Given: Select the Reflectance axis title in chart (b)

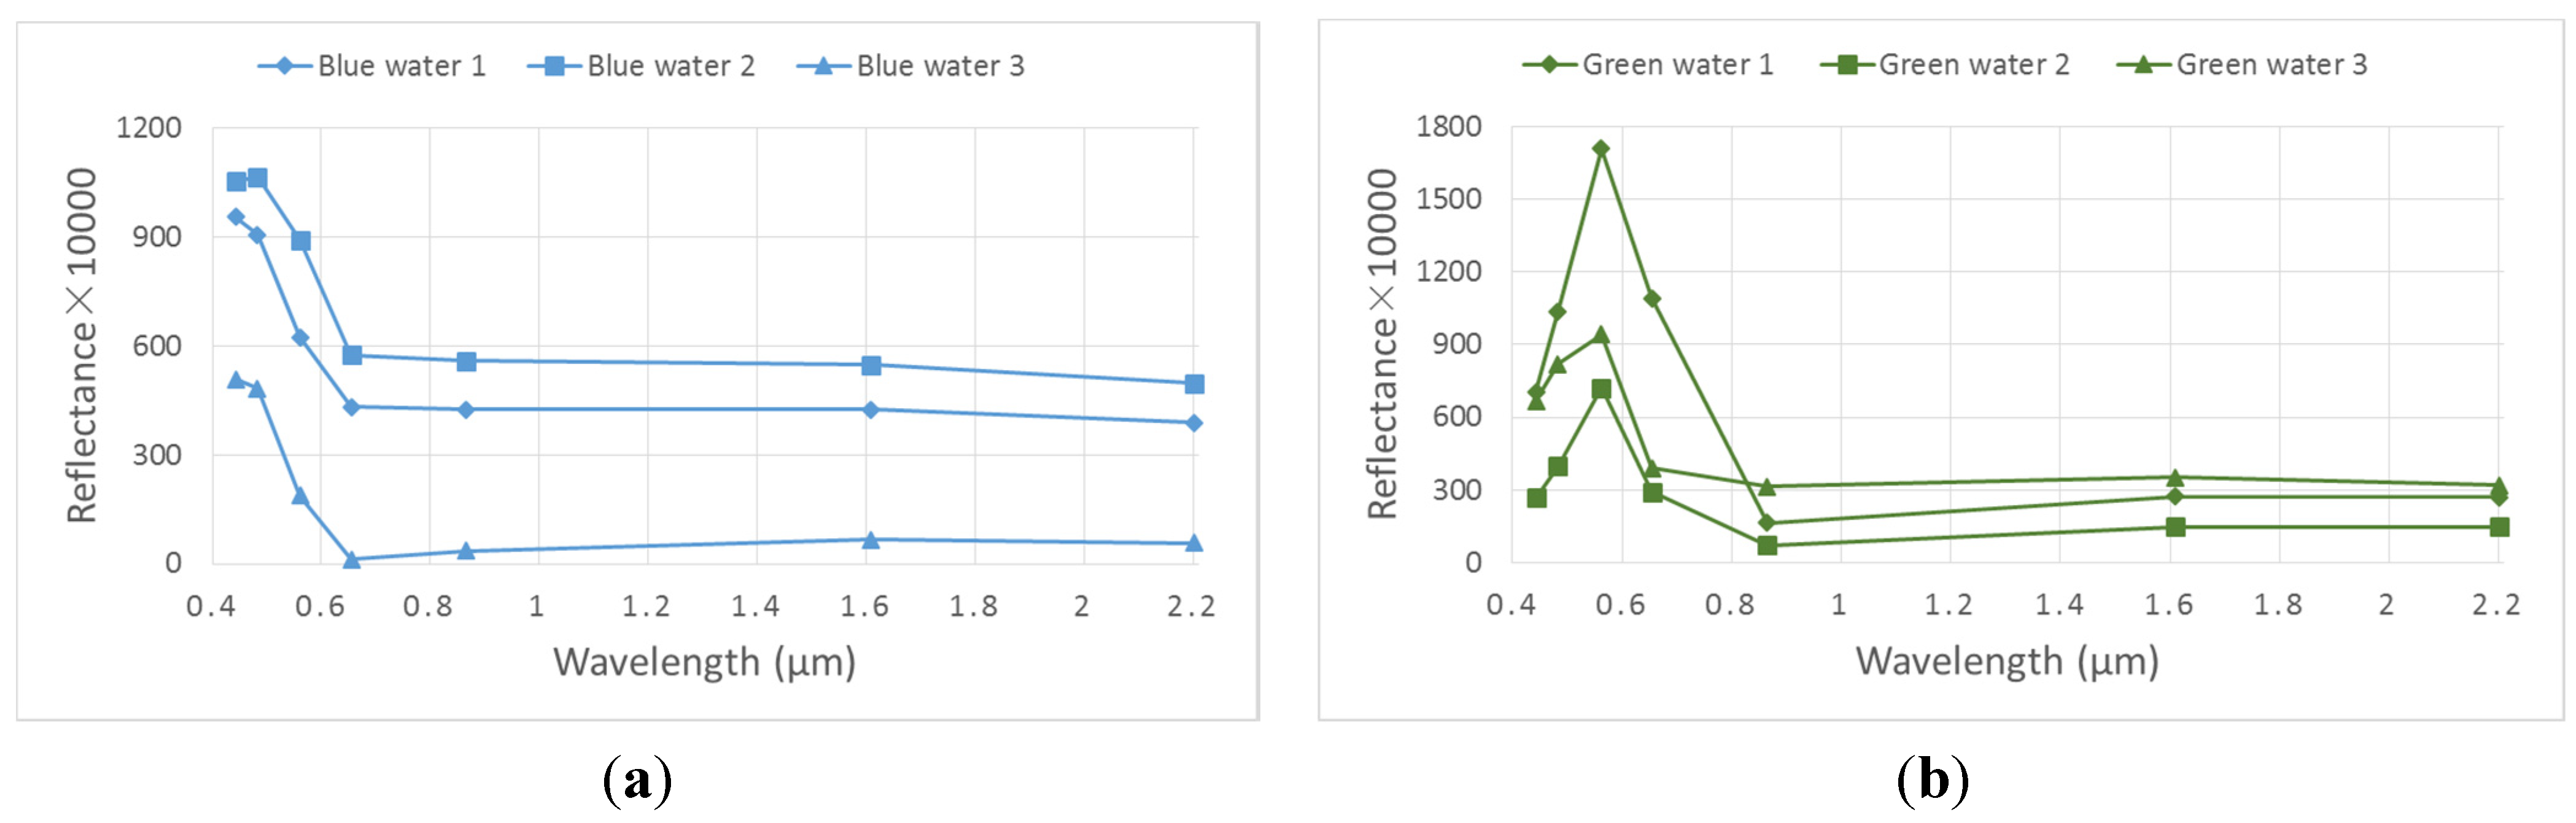Looking at the screenshot, I should tap(1382, 344).
